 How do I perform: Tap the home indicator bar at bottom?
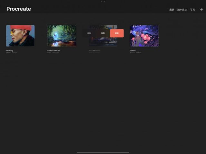pos(103,152)
